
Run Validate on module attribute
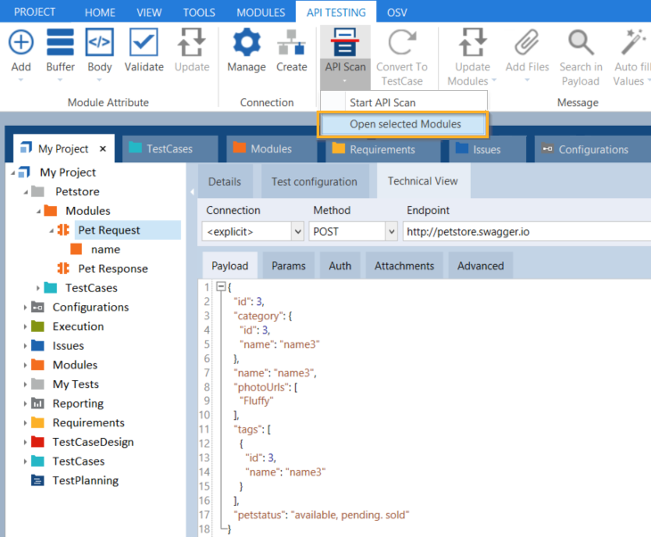coord(144,43)
